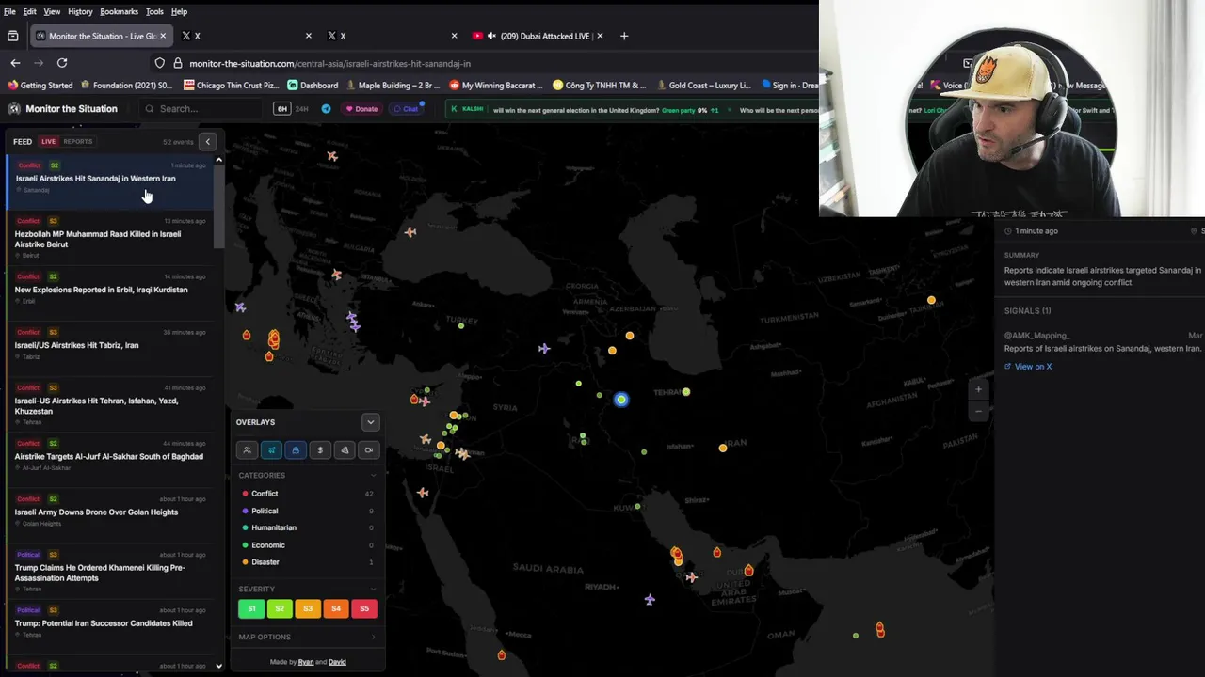1205x677 pixels.
Task: Open the browser tab overview icon
Action: (x=12, y=36)
